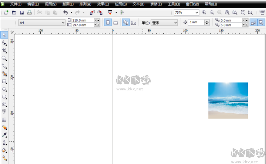Click the Print icon in toolbar
Image resolution: width=266 pixels, height=164 pixels.
29,12
